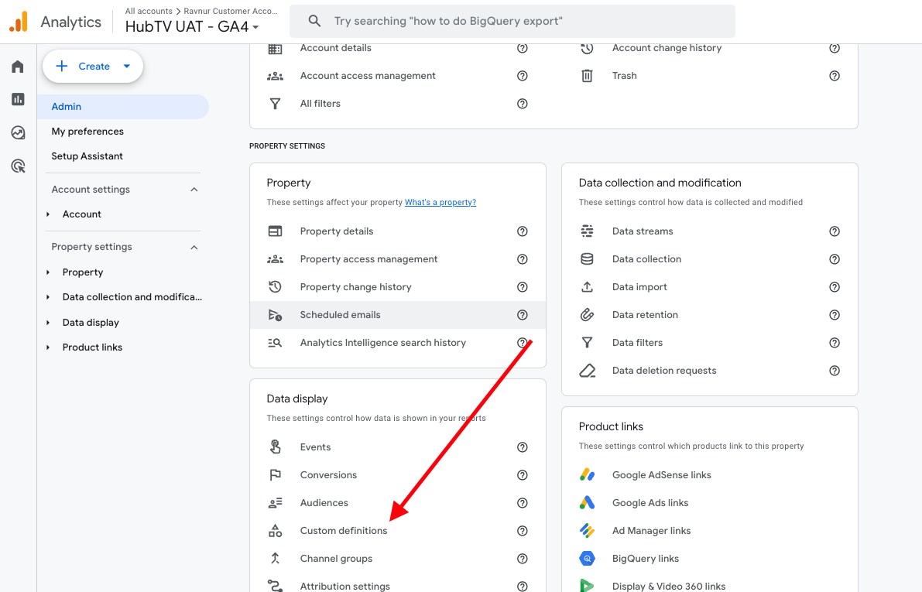Screen dimensions: 922x592
Task: Click help icon next to Trash
Action: click(835, 76)
